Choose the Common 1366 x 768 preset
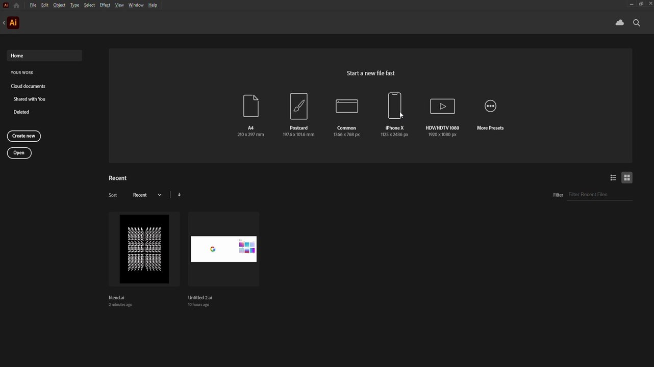 347,115
